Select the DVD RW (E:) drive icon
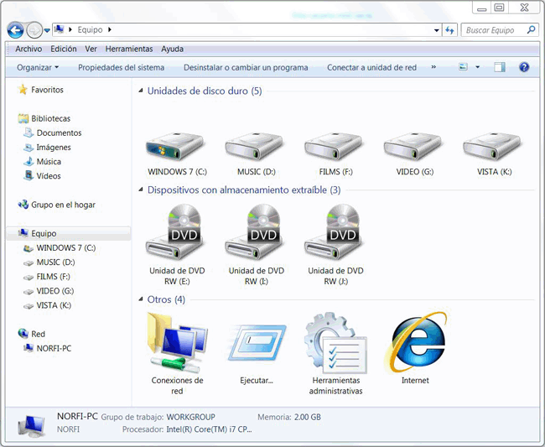 click(176, 231)
